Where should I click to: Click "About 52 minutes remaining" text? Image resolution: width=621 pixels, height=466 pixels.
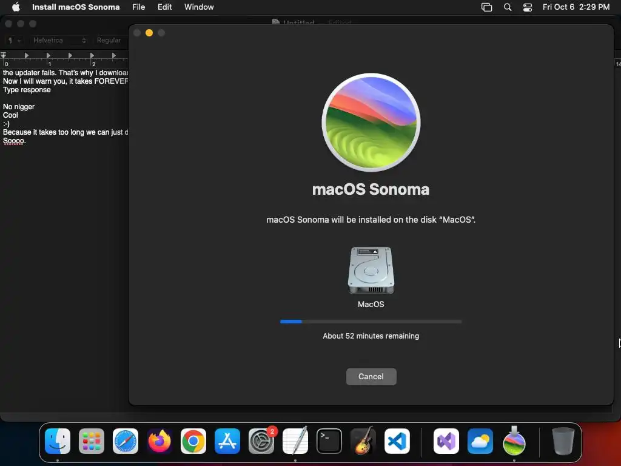click(371, 336)
